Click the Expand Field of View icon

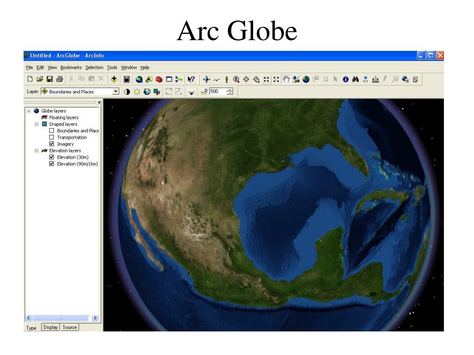tap(276, 80)
